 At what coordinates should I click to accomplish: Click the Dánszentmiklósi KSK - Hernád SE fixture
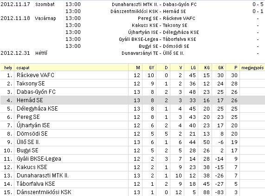pyautogui.click(x=148, y=11)
